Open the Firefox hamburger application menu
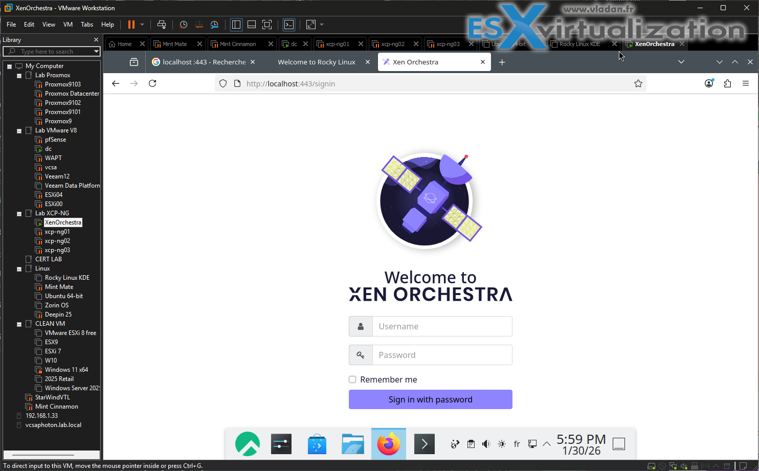This screenshot has width=759, height=471. (746, 83)
